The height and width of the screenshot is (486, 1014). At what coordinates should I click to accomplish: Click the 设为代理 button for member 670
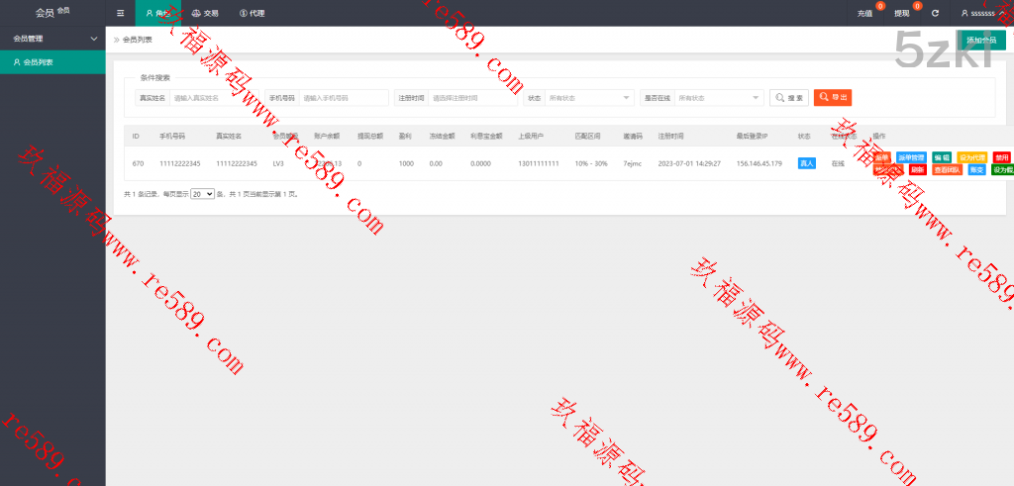pyautogui.click(x=972, y=157)
